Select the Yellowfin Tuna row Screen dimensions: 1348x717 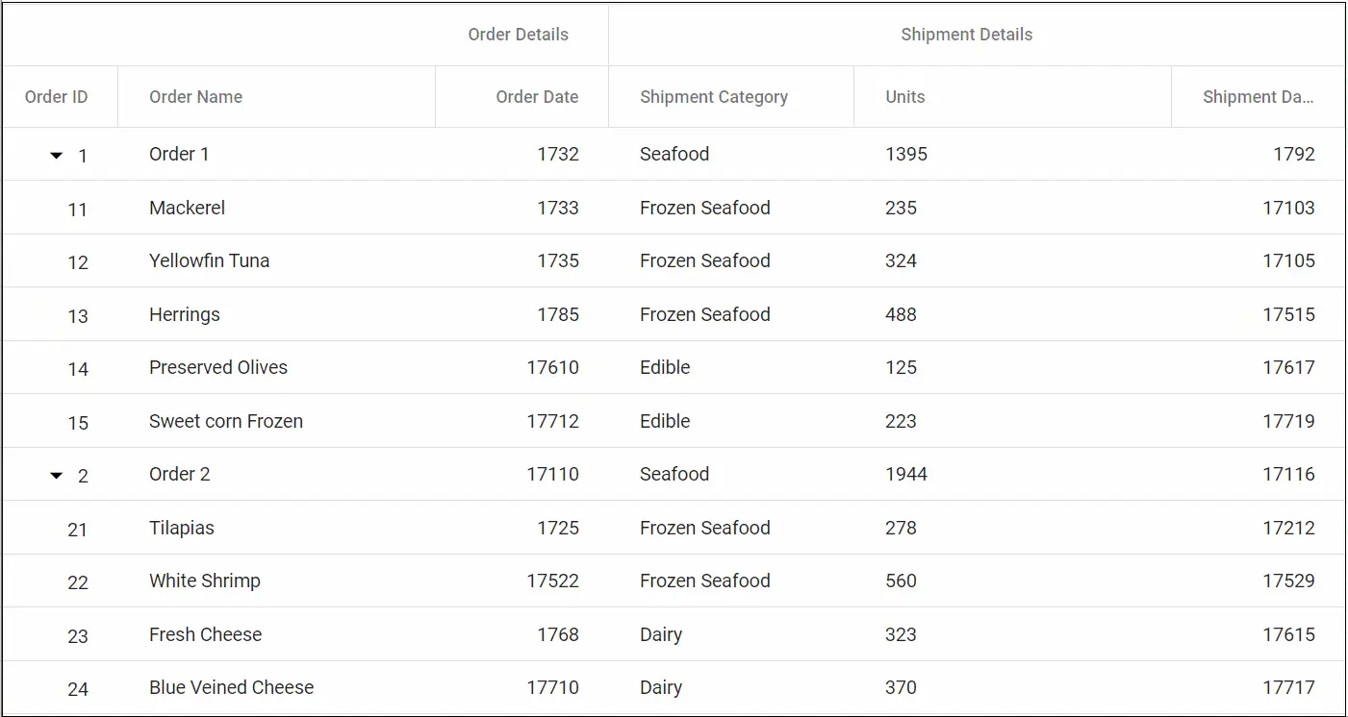point(209,260)
